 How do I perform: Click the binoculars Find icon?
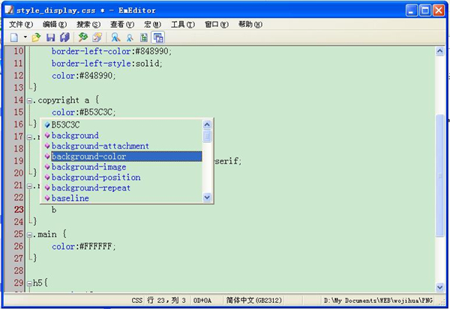tap(115, 37)
